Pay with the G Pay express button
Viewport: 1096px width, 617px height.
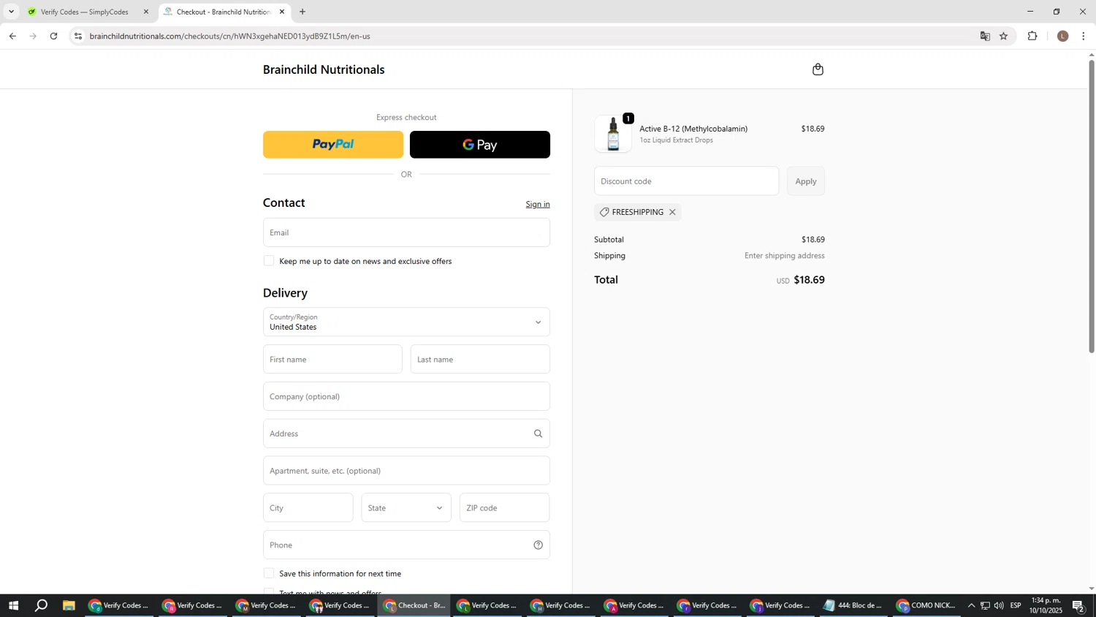[480, 145]
